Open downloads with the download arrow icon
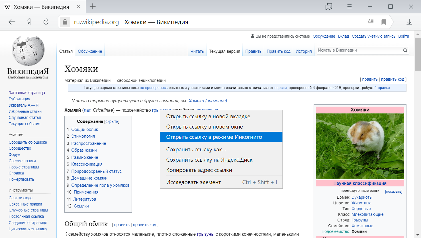Screen dimensions: 421x238 pos(409,22)
